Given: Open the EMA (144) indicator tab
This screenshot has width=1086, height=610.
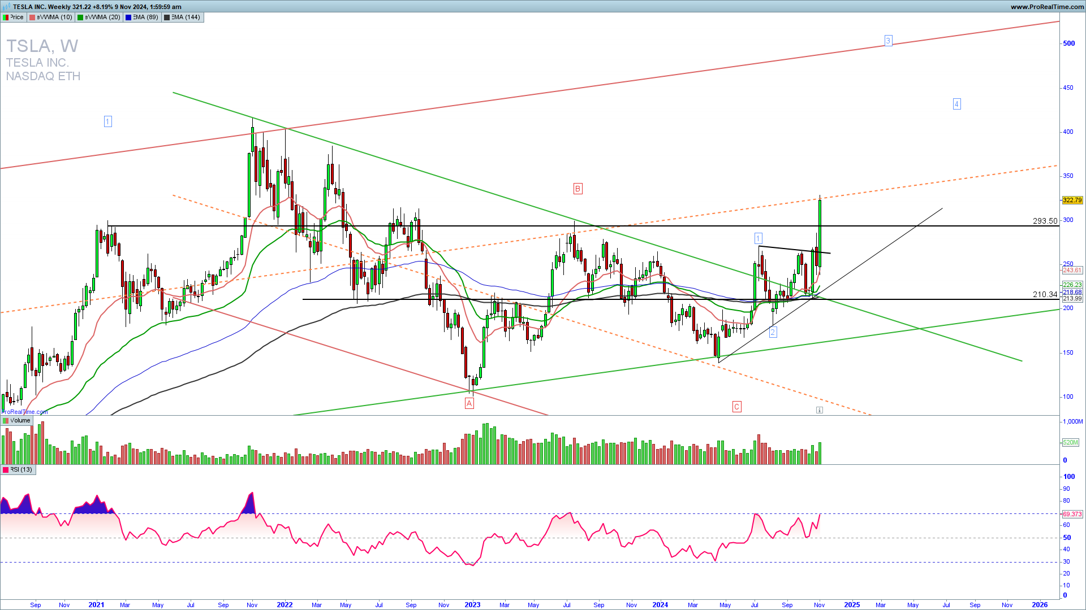Looking at the screenshot, I should click(182, 17).
